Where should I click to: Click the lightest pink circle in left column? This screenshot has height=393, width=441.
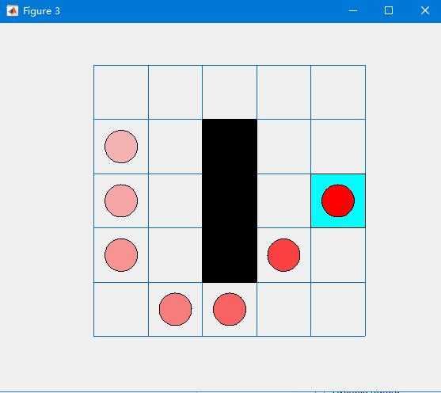(x=121, y=147)
